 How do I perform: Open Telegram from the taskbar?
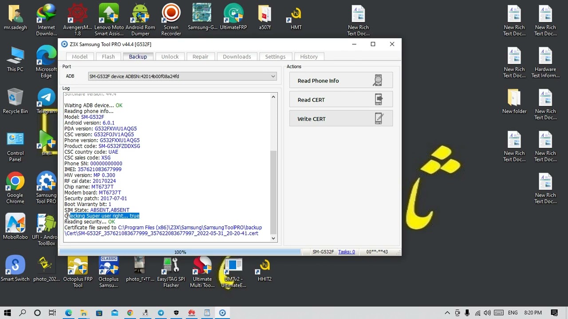(161, 313)
